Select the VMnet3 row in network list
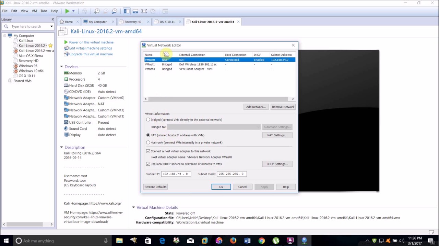Image resolution: width=439 pixels, height=246 pixels. [x=219, y=69]
